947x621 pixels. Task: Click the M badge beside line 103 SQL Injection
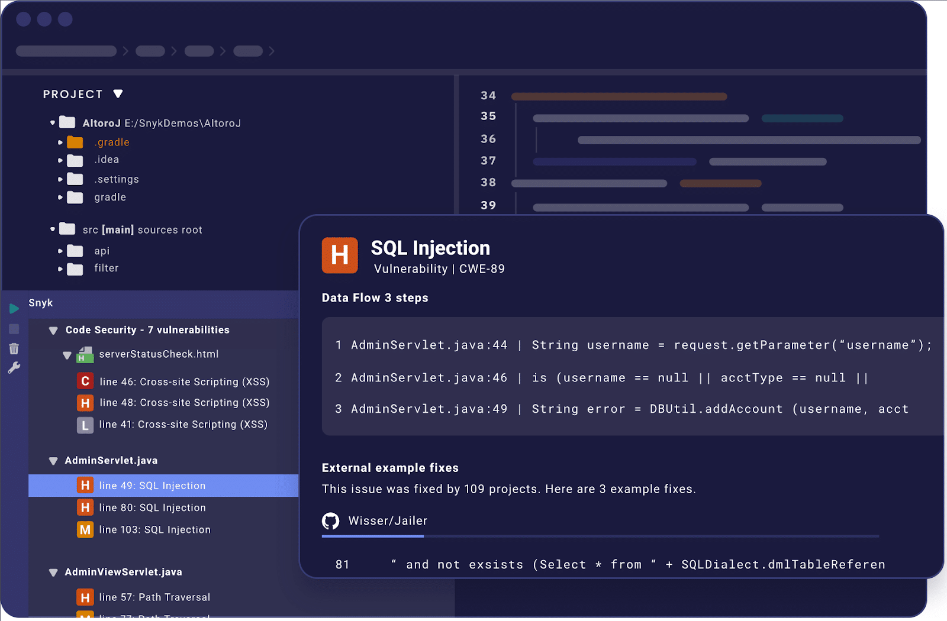(85, 529)
